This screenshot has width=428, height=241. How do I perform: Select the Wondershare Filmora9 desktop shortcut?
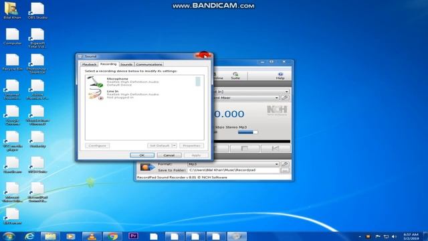[37, 115]
